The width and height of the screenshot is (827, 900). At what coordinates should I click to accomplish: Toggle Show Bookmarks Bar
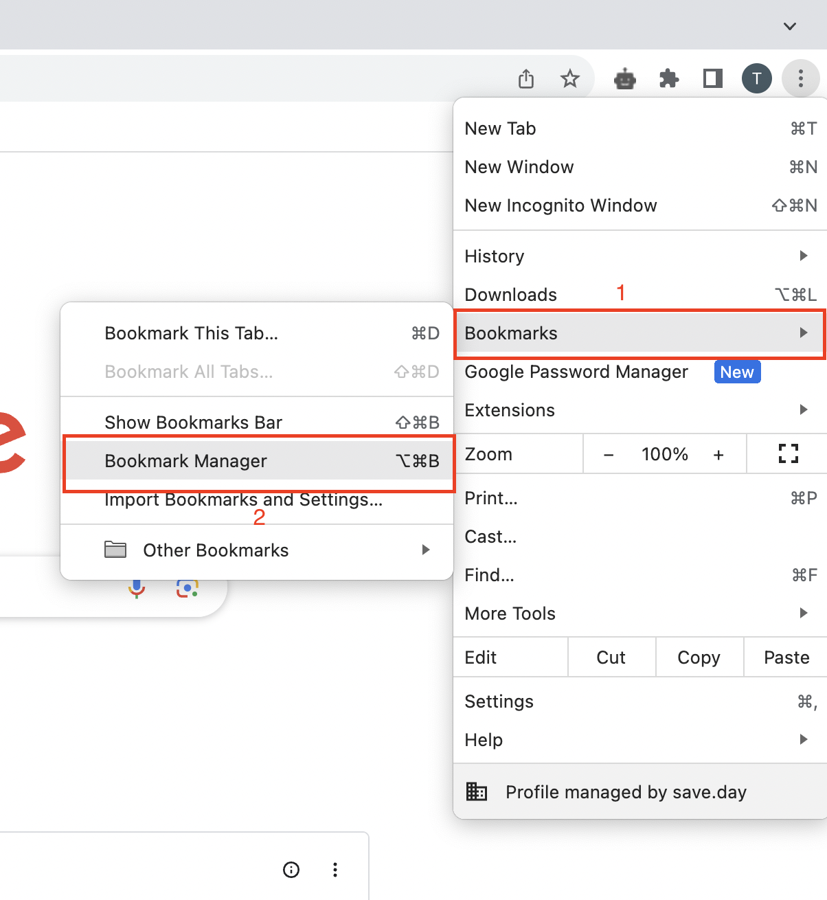(193, 422)
